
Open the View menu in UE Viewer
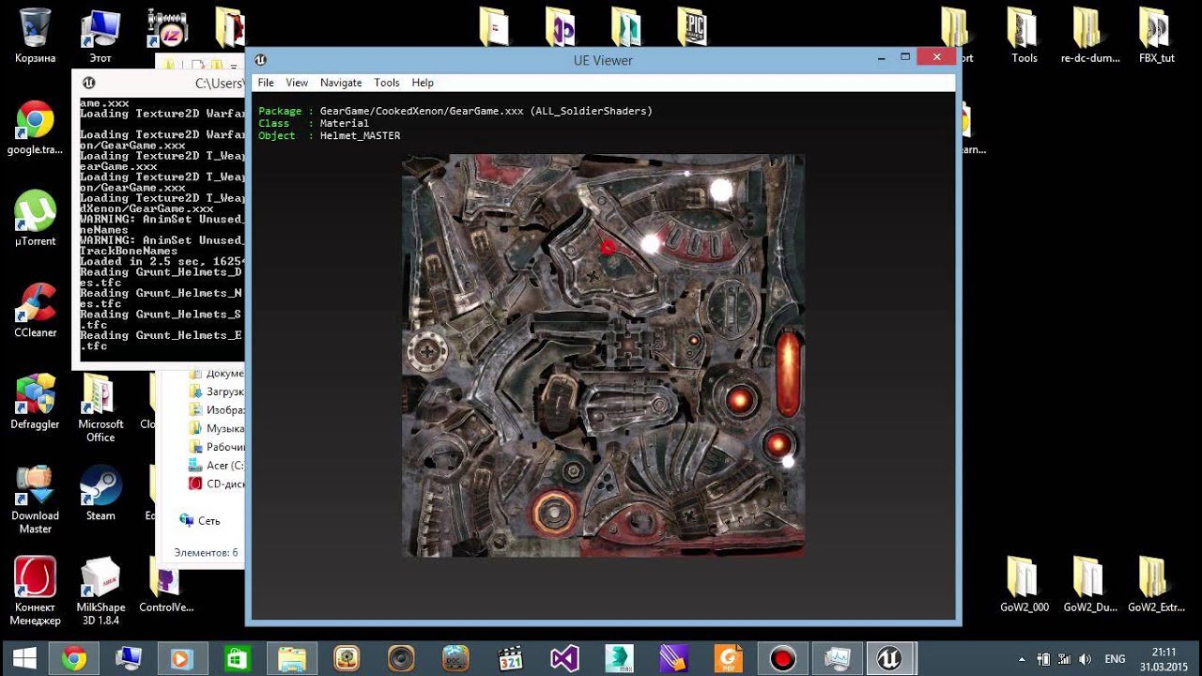(297, 83)
